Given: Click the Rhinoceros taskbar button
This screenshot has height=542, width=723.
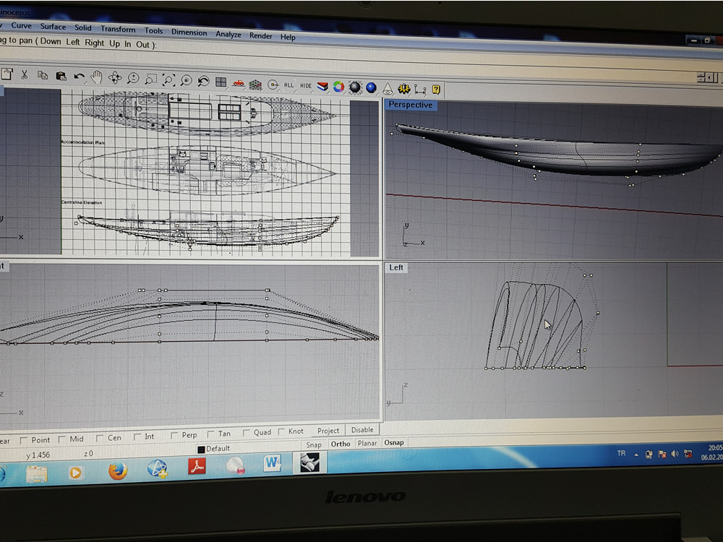Looking at the screenshot, I should click(310, 463).
